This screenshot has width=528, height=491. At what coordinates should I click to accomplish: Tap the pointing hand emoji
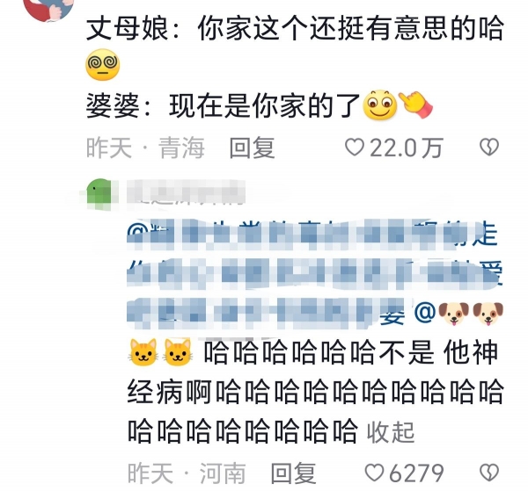point(415,105)
